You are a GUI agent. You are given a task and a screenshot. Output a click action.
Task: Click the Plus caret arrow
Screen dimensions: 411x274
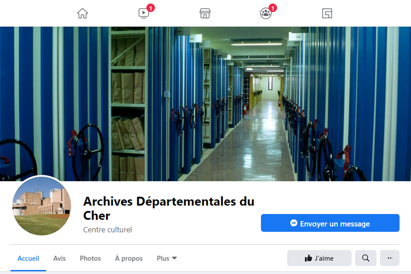[174, 258]
